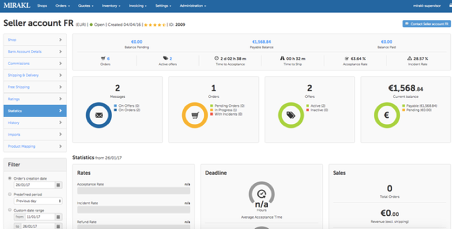452x229 pixels.
Task: Select the Statistics sidebar section
Action: tap(35, 111)
